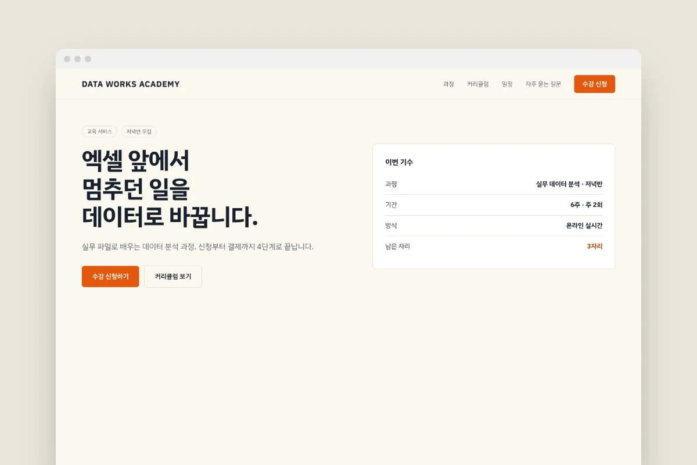Screen dimensions: 697x465
Task: Click the orange 수강 신청 header button
Action: (x=594, y=84)
